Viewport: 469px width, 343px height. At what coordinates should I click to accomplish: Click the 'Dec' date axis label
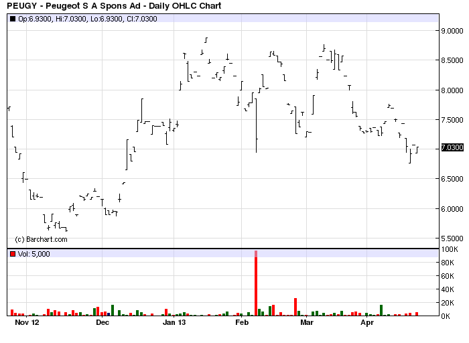(103, 322)
